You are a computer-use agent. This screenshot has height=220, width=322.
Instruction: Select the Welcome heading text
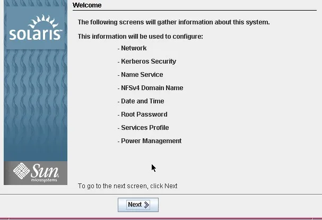87,5
